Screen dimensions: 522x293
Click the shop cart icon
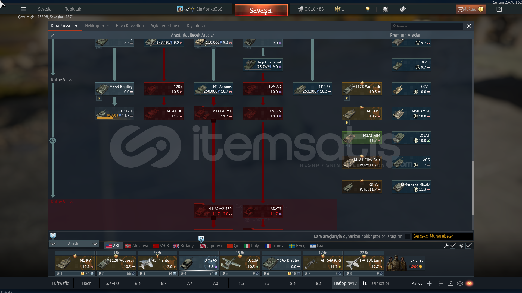(460, 9)
